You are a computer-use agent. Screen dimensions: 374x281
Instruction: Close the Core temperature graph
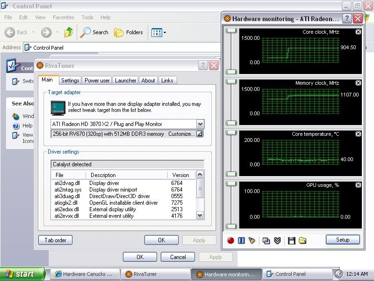pos(358,134)
